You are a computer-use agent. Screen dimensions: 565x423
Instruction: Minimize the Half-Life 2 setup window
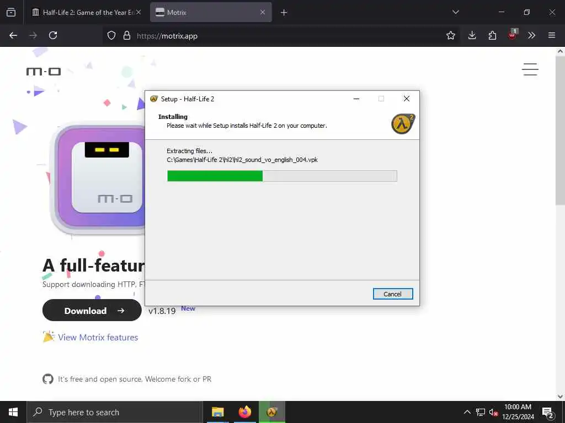pos(356,99)
